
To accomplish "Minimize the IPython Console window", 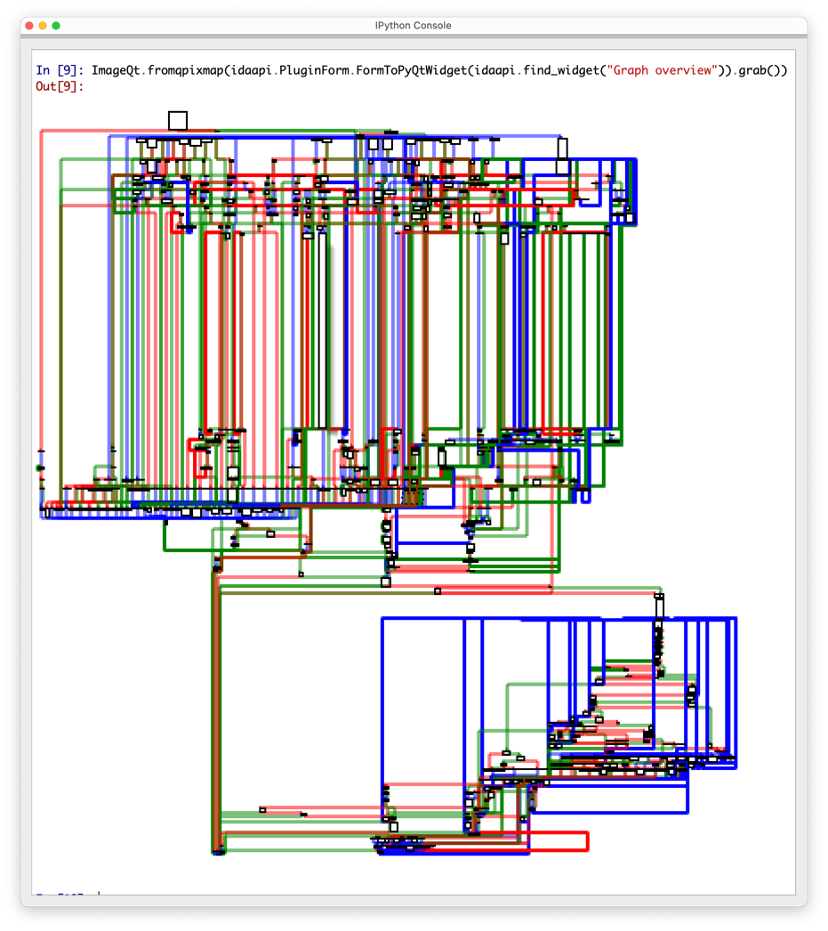I will click(43, 26).
